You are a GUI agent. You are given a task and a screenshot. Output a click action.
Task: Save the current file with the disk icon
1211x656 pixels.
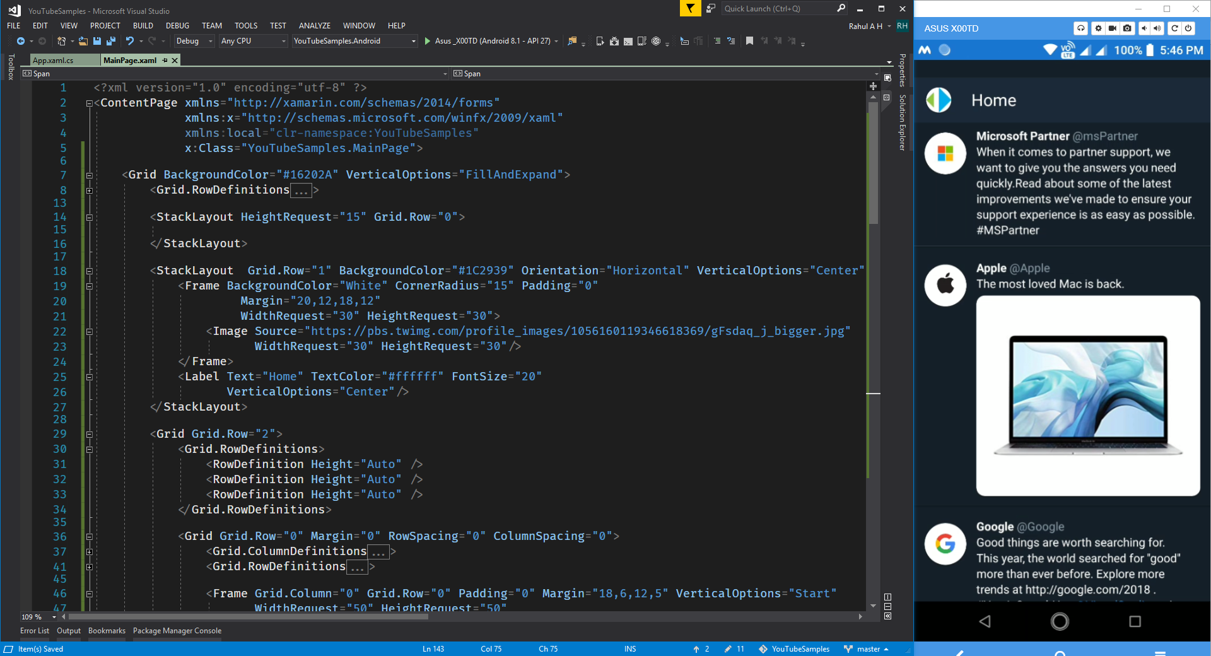(x=97, y=41)
